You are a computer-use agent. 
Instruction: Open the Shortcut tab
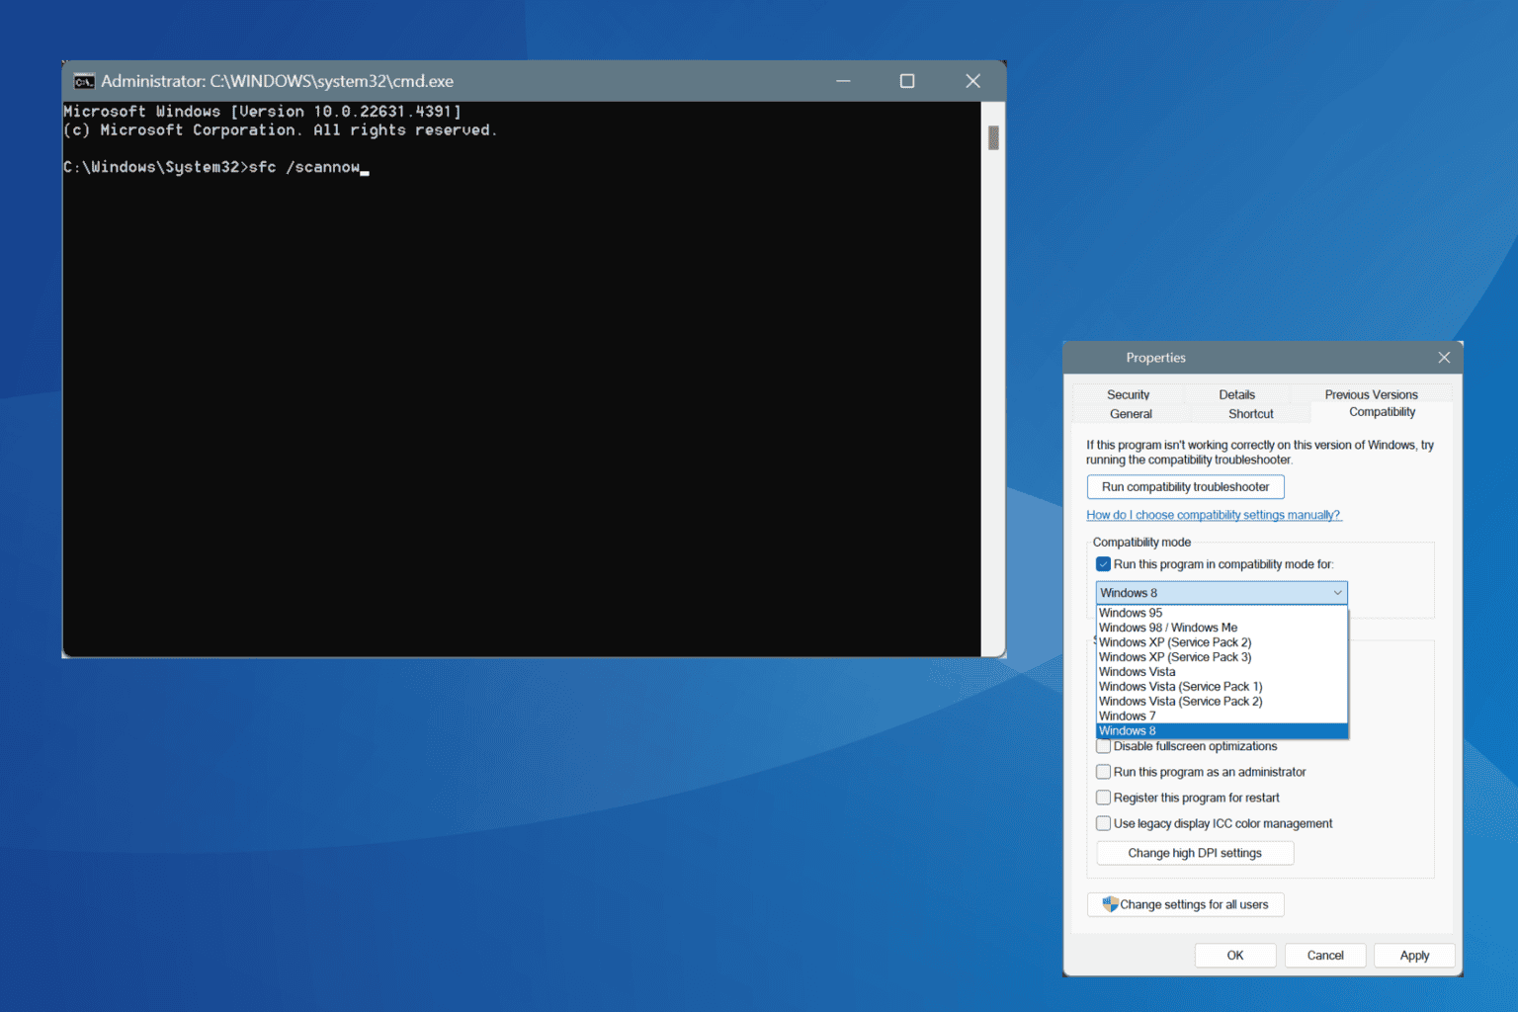click(x=1250, y=414)
